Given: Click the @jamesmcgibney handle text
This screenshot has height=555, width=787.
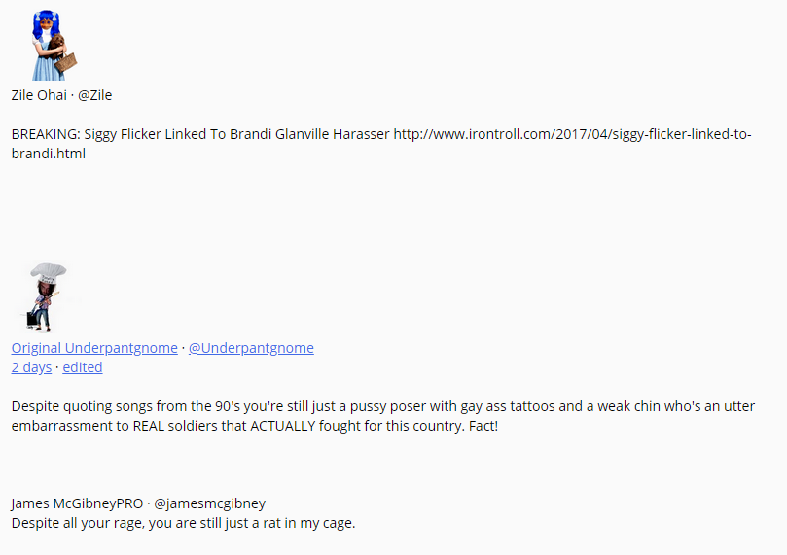Looking at the screenshot, I should coord(210,503).
